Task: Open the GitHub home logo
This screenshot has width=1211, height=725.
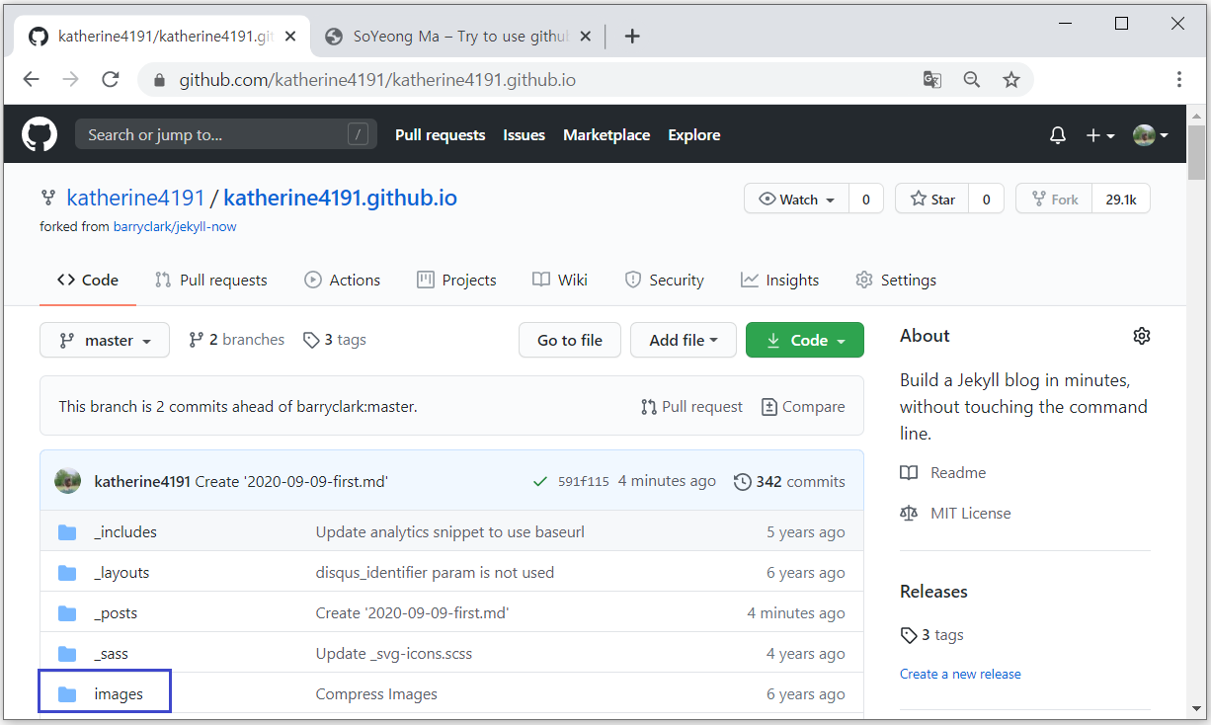Action: (x=40, y=134)
